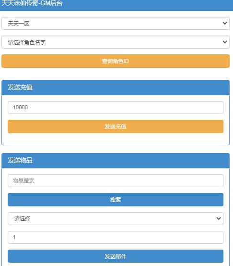The image size is (233, 266).
Task: Open the 天天一区 server dropdown
Action: point(116,23)
